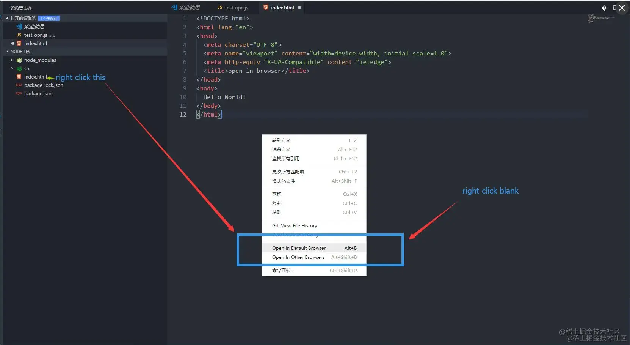Switch to the 欢迎使用 editor tab
The width and height of the screenshot is (630, 345).
[185, 8]
